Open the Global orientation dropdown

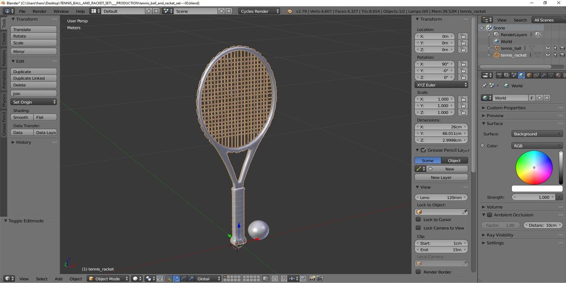click(208, 279)
